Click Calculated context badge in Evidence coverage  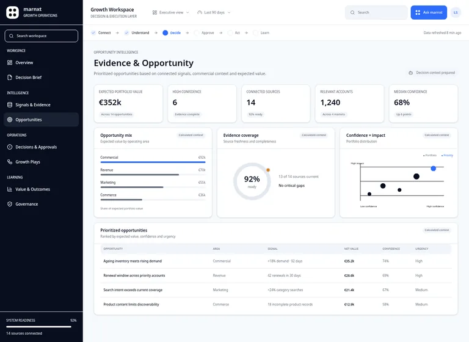point(314,135)
